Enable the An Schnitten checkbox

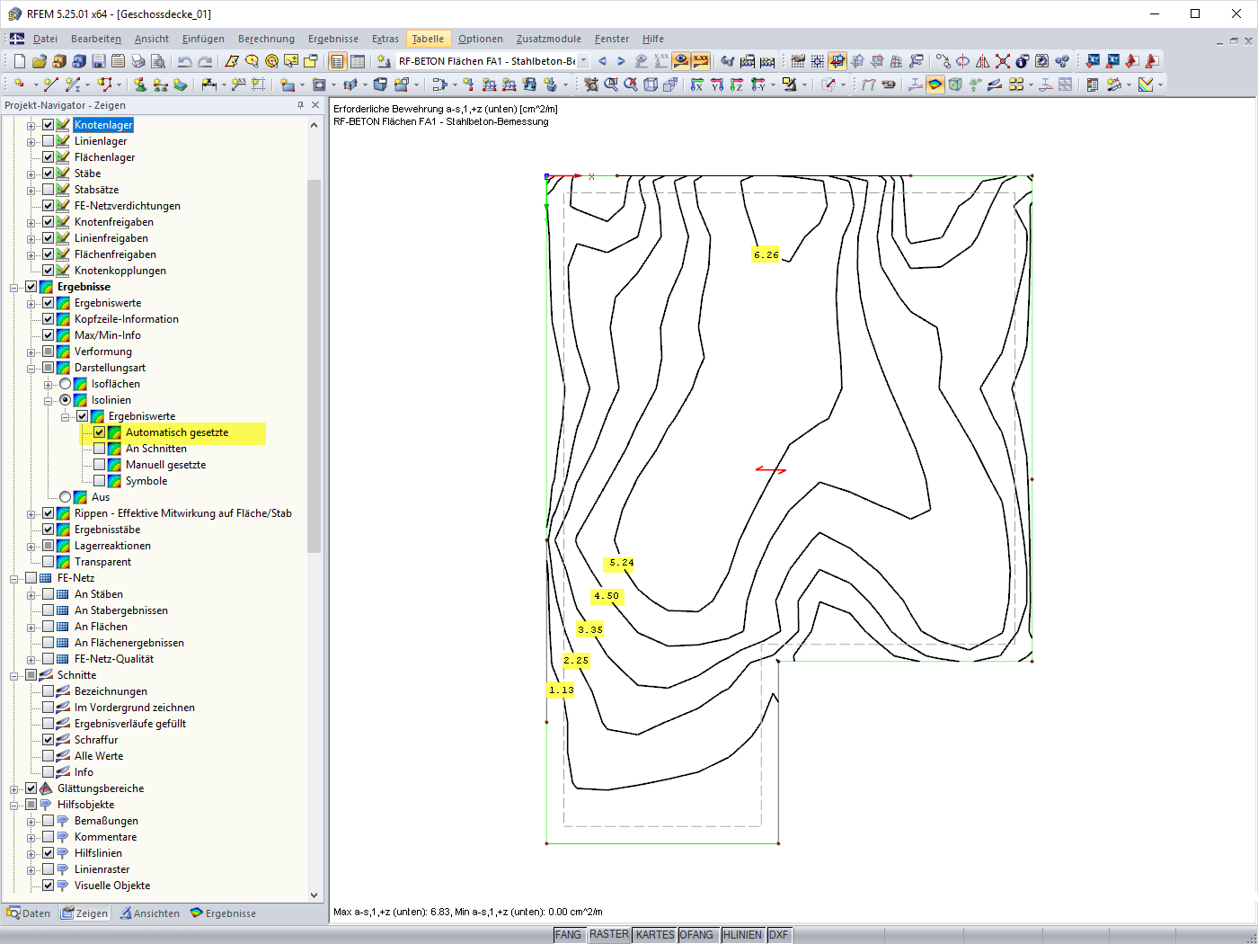click(99, 449)
